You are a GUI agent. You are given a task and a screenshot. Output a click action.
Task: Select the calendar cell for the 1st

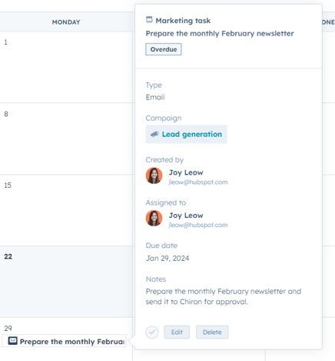[66, 67]
